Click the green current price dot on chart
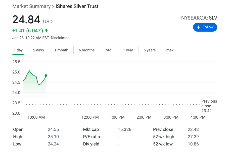The width and height of the screenshot is (229, 152). 46,75
